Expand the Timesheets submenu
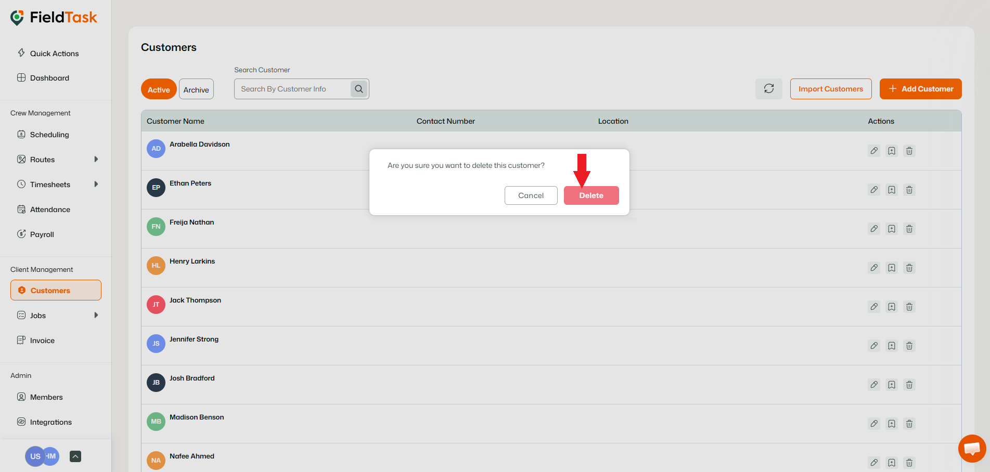Image resolution: width=990 pixels, height=472 pixels. (x=96, y=184)
